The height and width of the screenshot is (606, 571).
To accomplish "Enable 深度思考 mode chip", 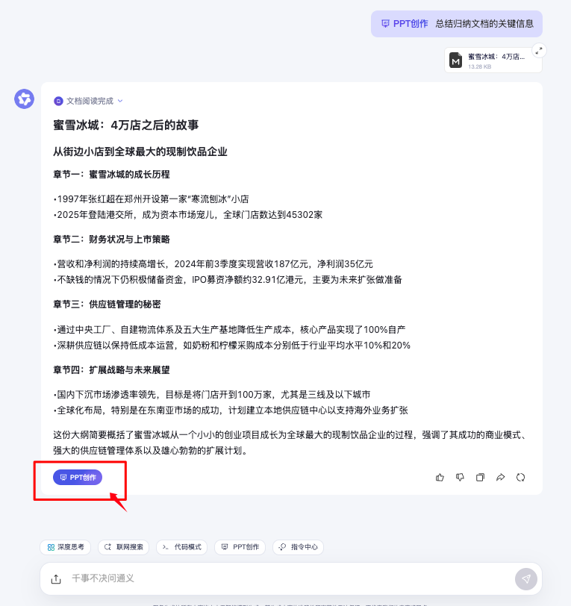I will 66,547.
